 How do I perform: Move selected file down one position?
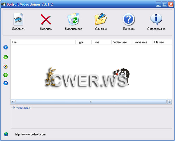click(x=6, y=75)
